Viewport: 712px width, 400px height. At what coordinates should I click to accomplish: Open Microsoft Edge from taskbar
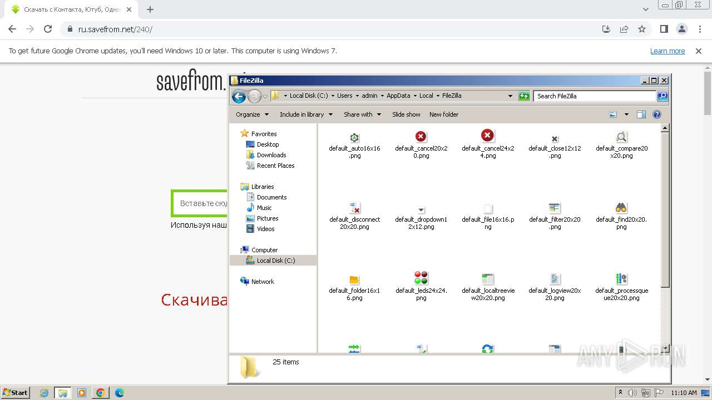(x=120, y=393)
